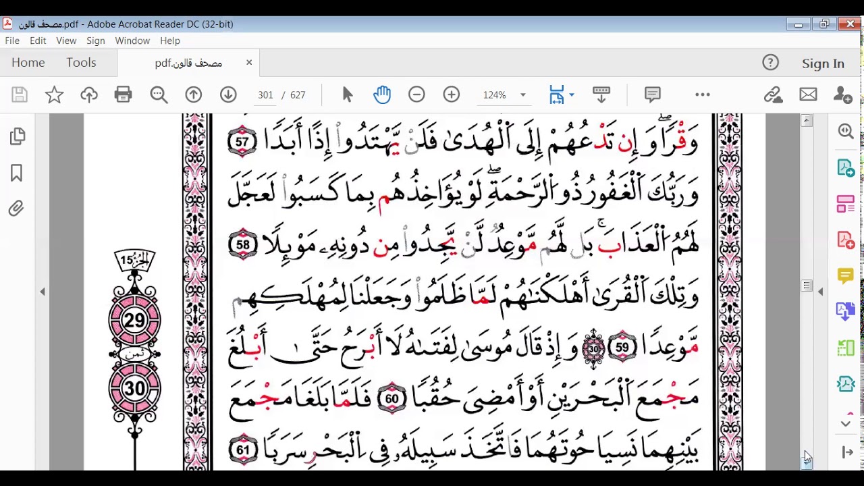Print the document with printer icon
The height and width of the screenshot is (486, 864).
pos(124,95)
